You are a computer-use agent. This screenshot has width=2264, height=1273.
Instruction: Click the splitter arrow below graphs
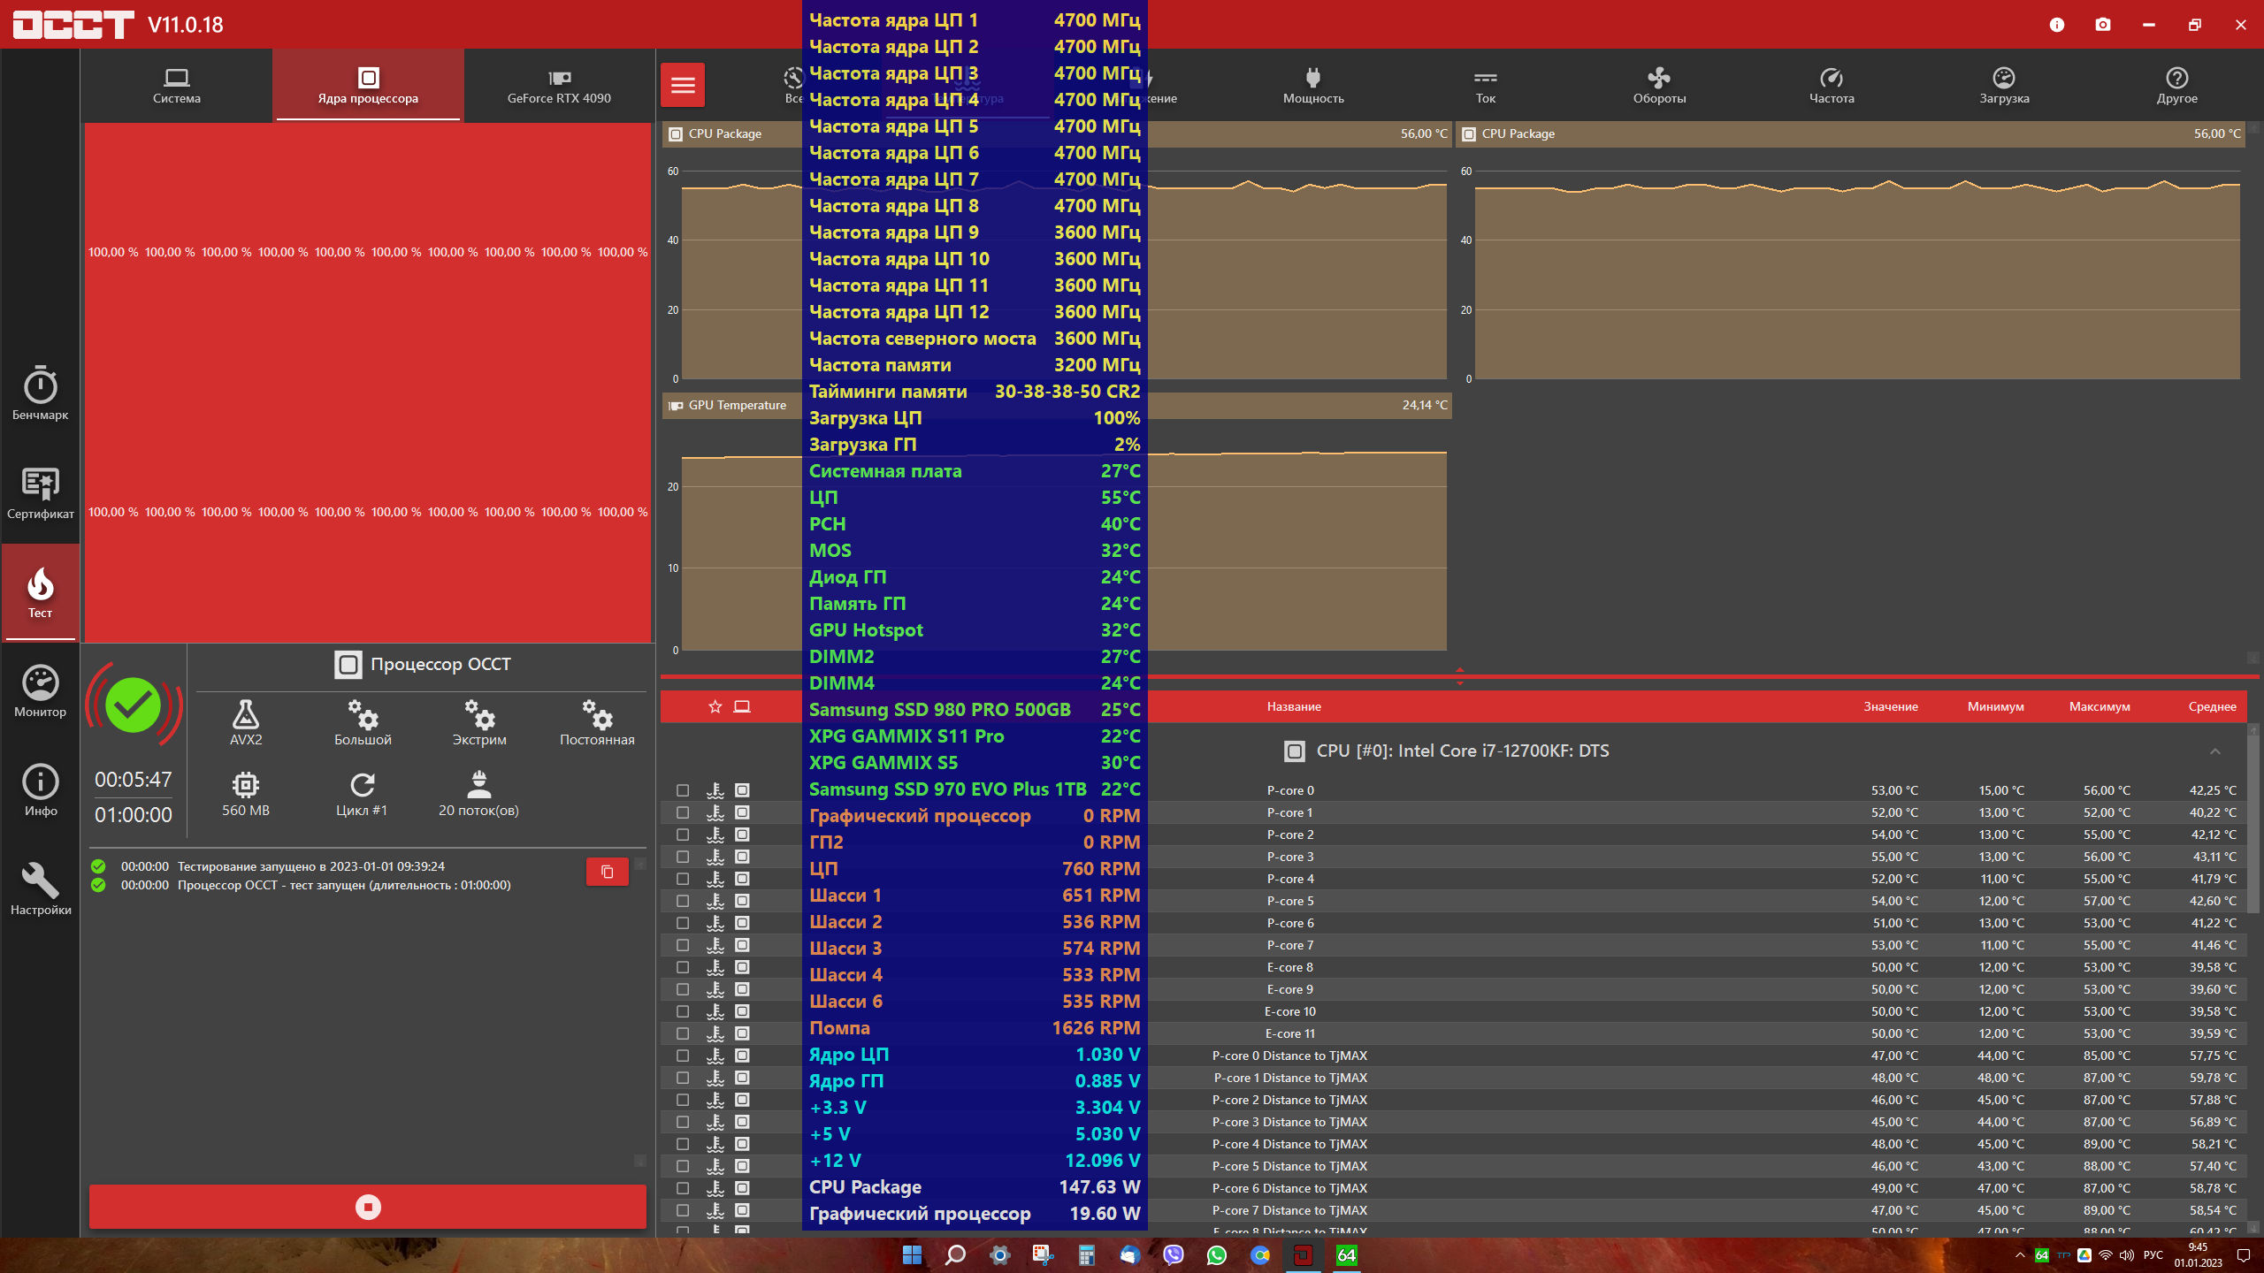1459,676
